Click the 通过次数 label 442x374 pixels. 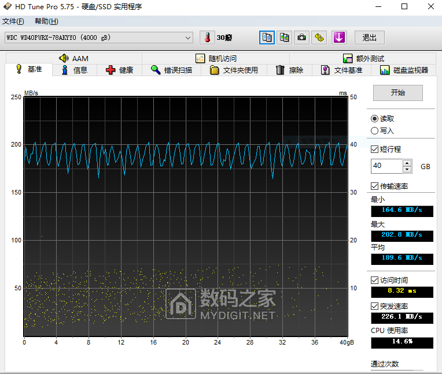[x=385, y=364]
